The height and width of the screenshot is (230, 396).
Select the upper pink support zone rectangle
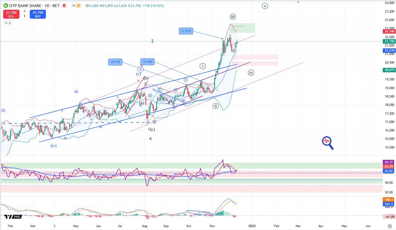pyautogui.click(x=255, y=57)
